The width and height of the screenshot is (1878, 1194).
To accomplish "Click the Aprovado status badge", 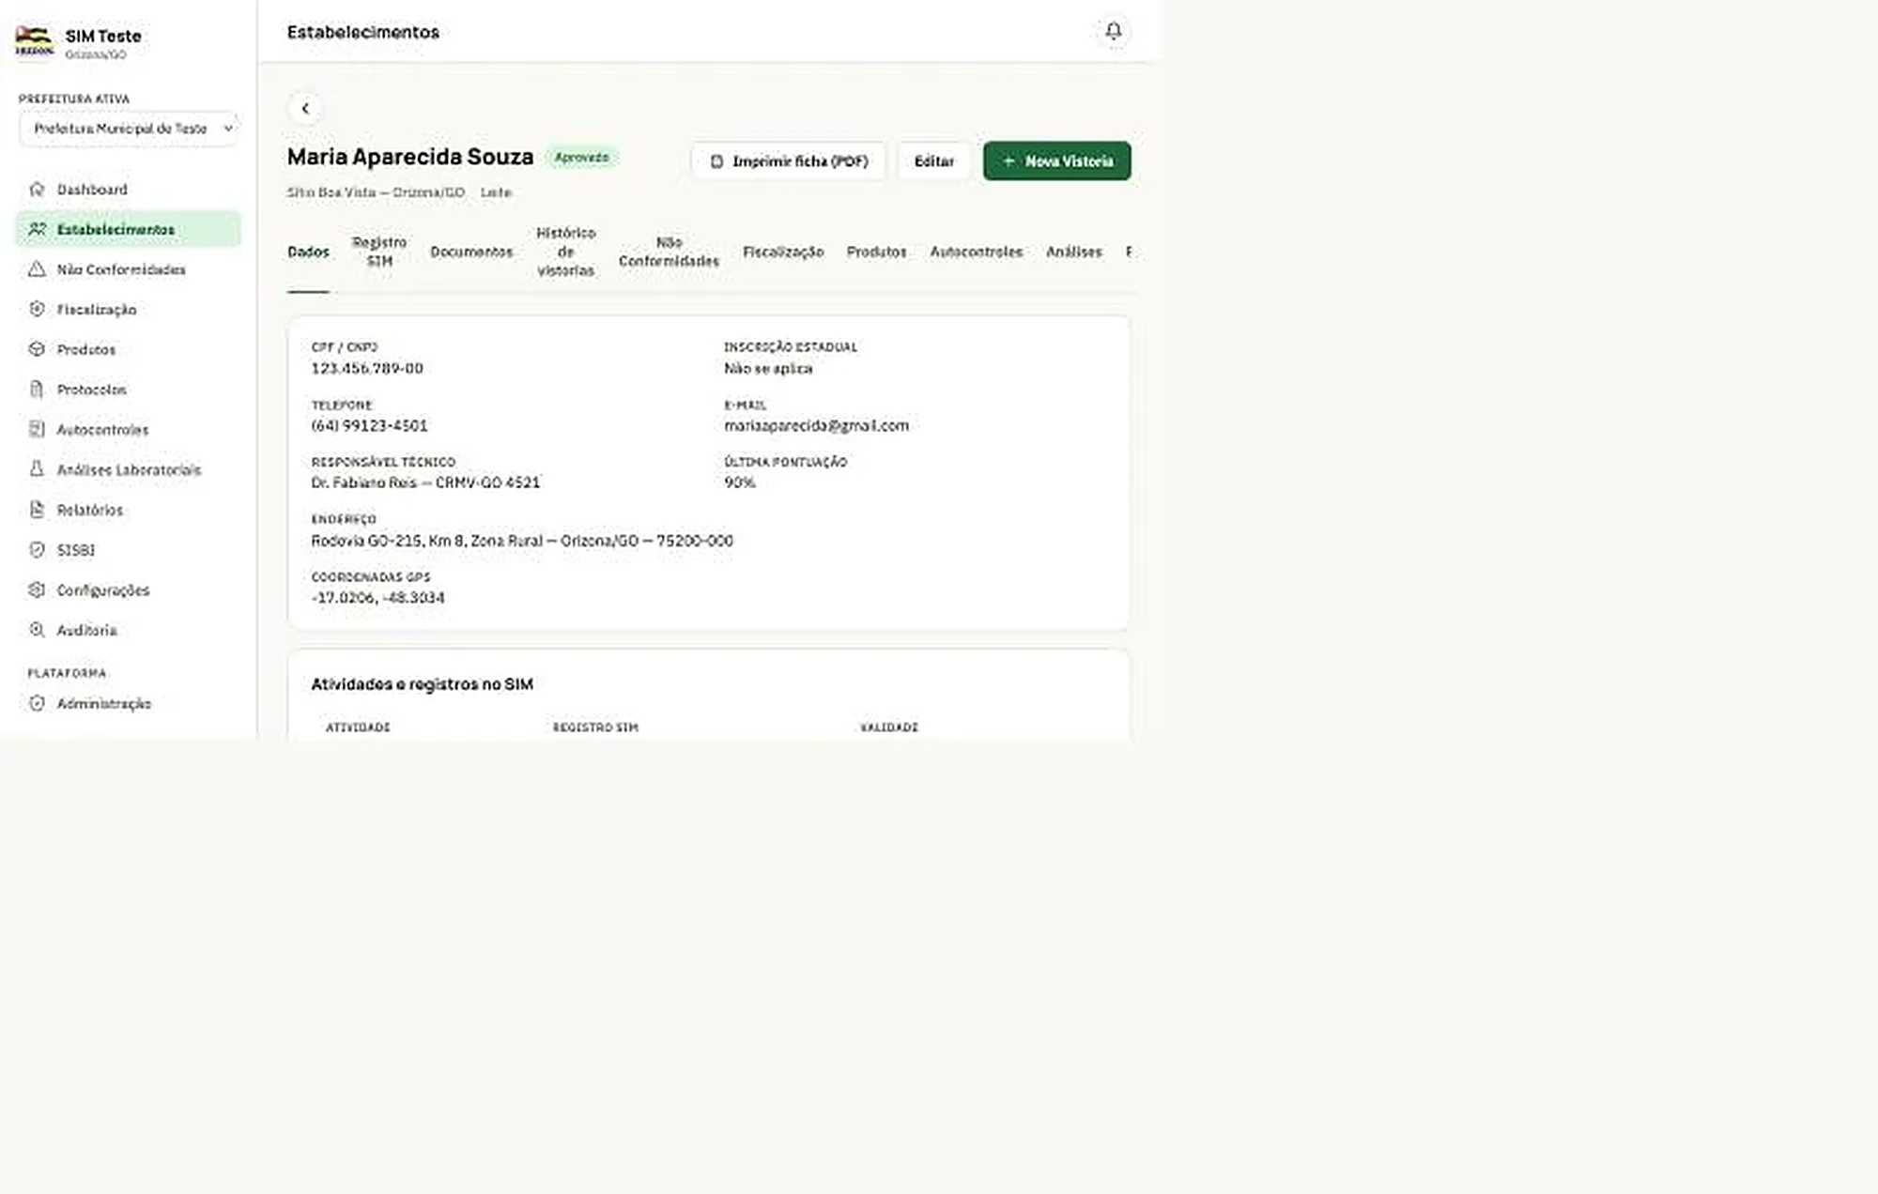I will pos(581,157).
